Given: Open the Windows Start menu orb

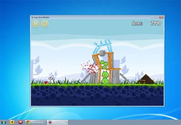Looking at the screenshot, I should 3,122.
